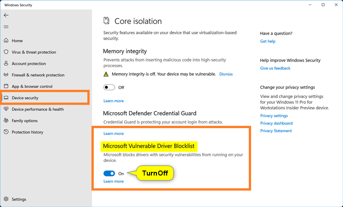This screenshot has width=343, height=207.
Task: Click the back arrow icon
Action: pyautogui.click(x=6, y=15)
